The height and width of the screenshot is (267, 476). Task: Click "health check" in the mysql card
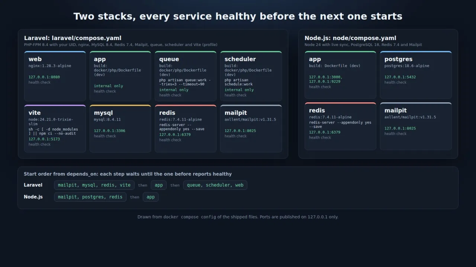(x=105, y=136)
